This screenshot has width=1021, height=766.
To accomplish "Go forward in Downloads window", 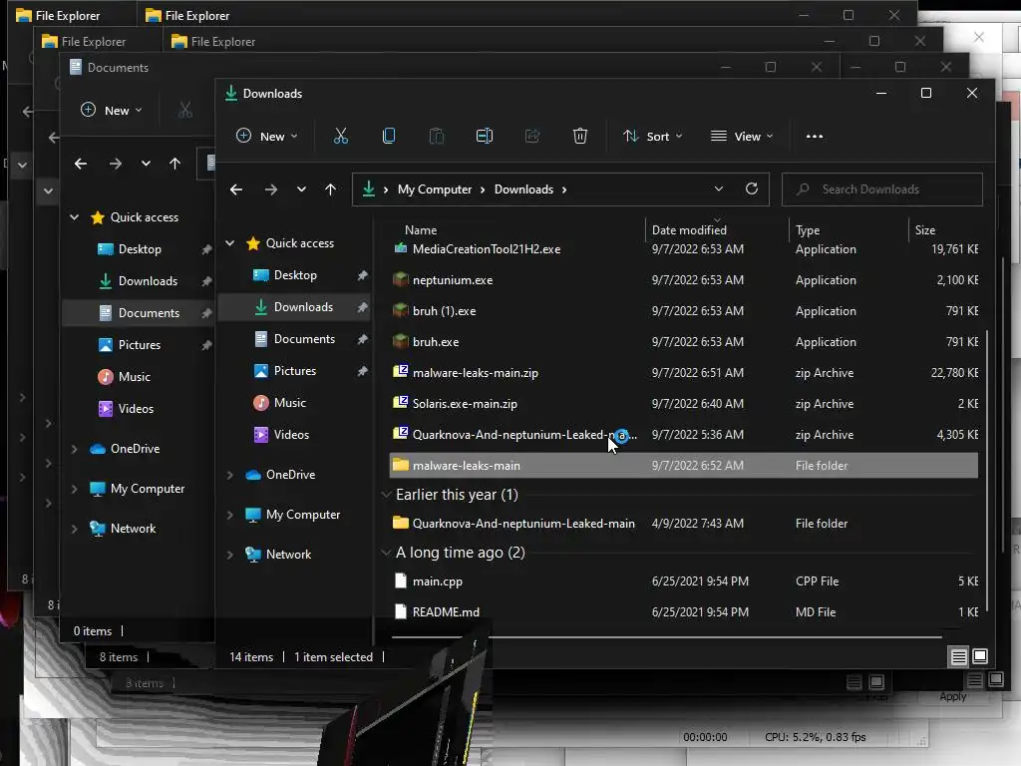I will (271, 190).
